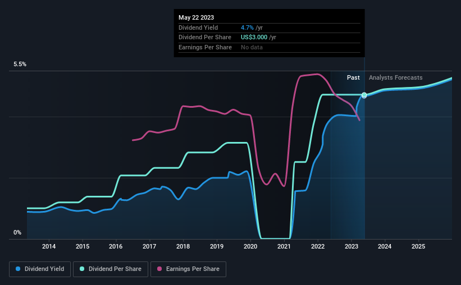Viewport: 461px width, 285px height.
Task: Click the 2020 x-axis label
Action: coord(250,246)
